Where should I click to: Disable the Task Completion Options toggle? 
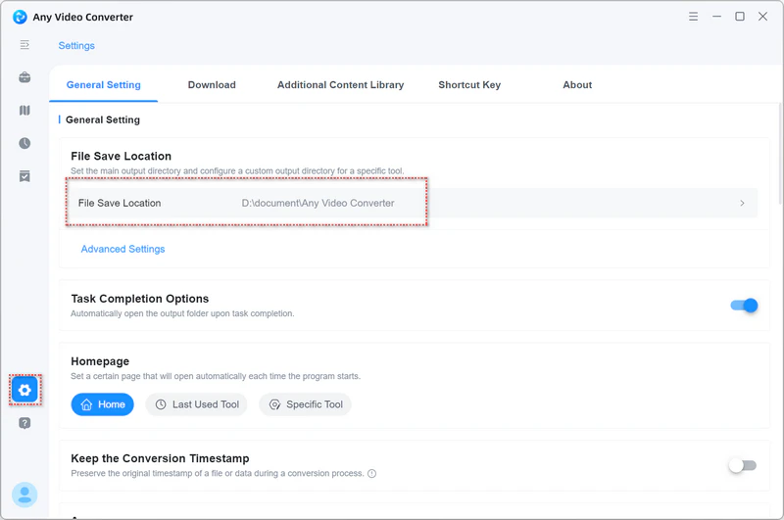[x=744, y=306]
